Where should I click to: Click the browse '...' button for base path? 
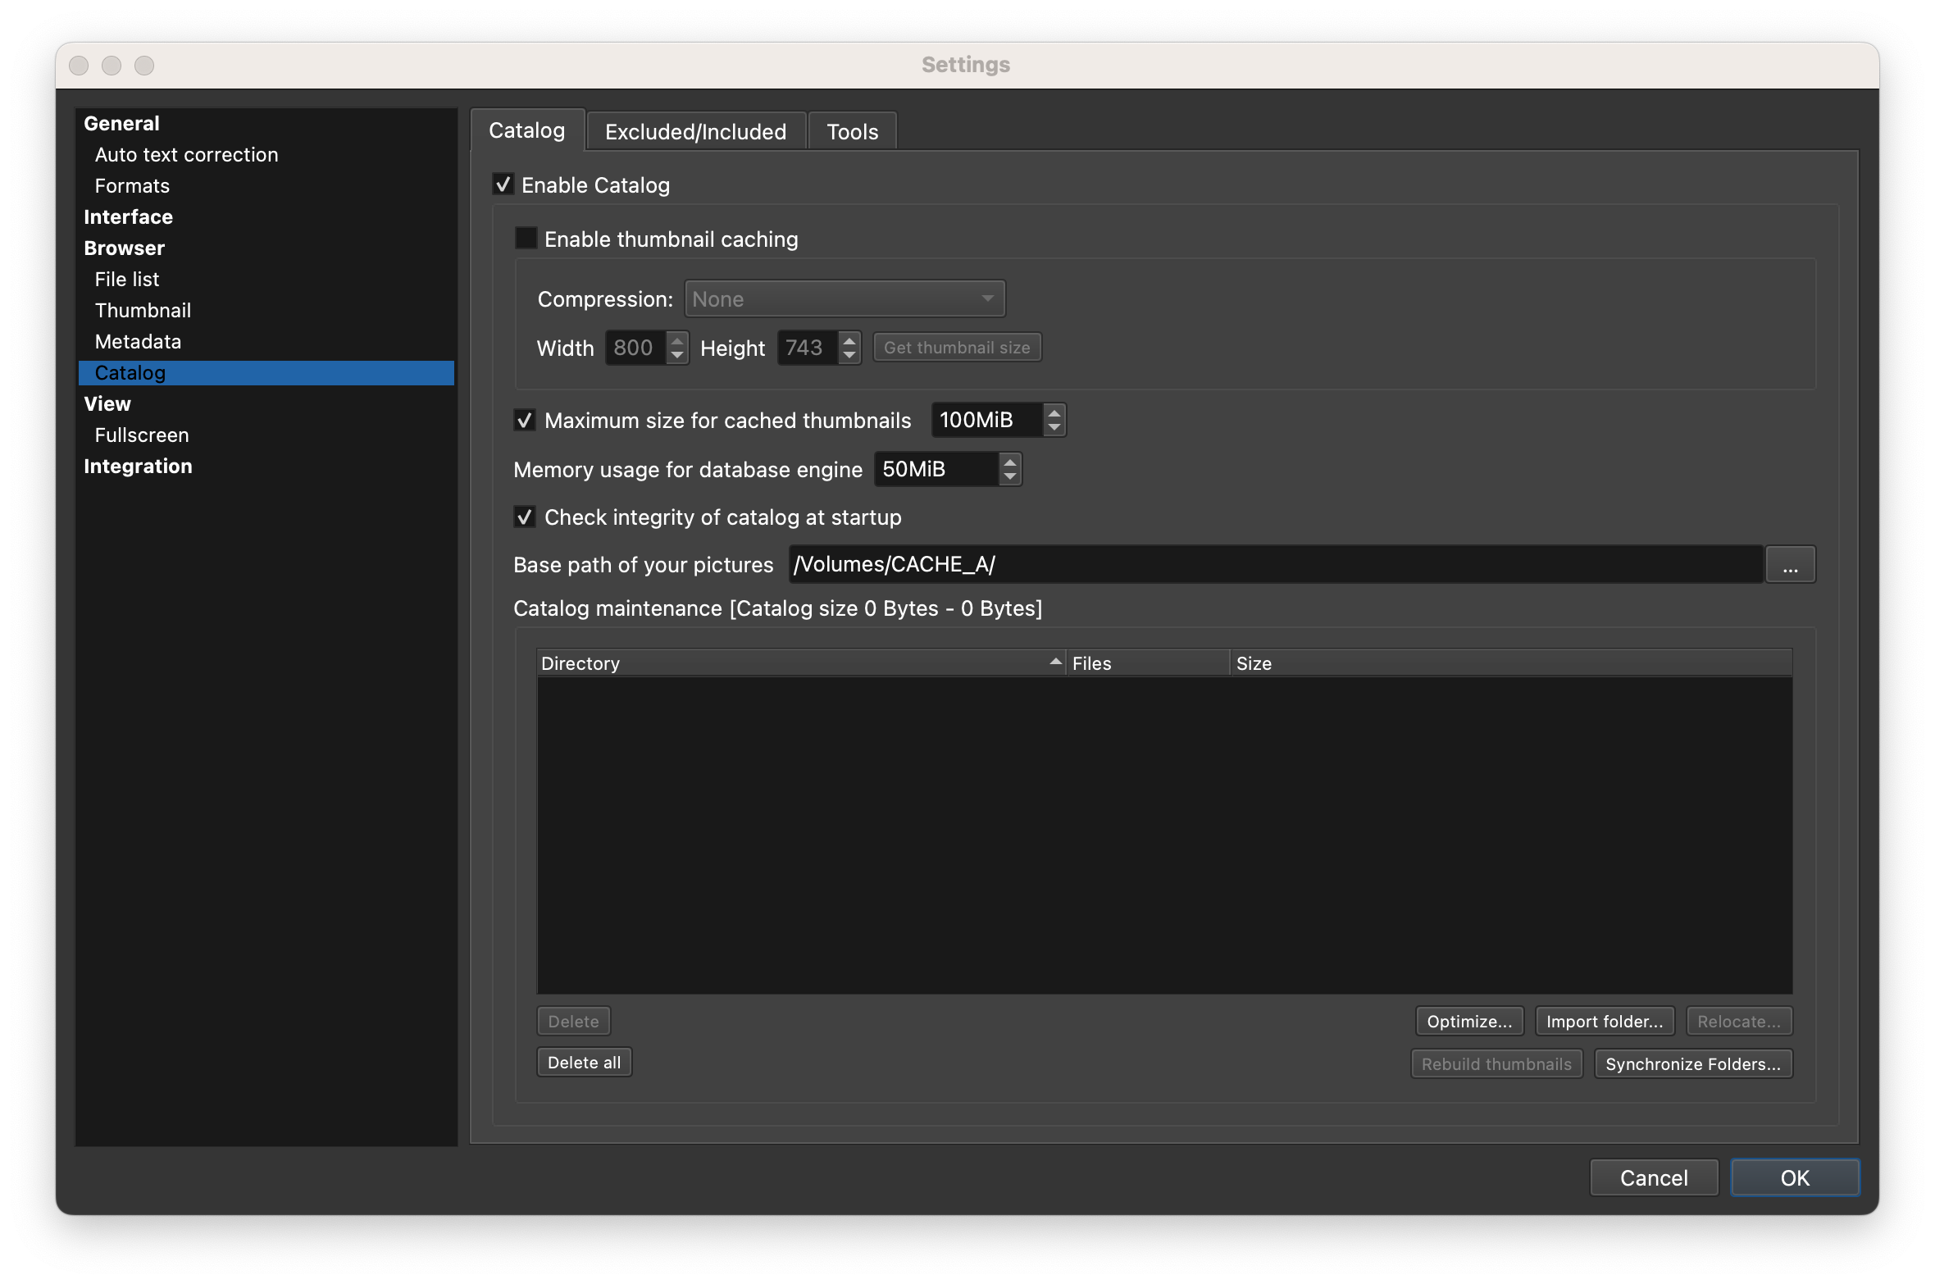tap(1790, 565)
